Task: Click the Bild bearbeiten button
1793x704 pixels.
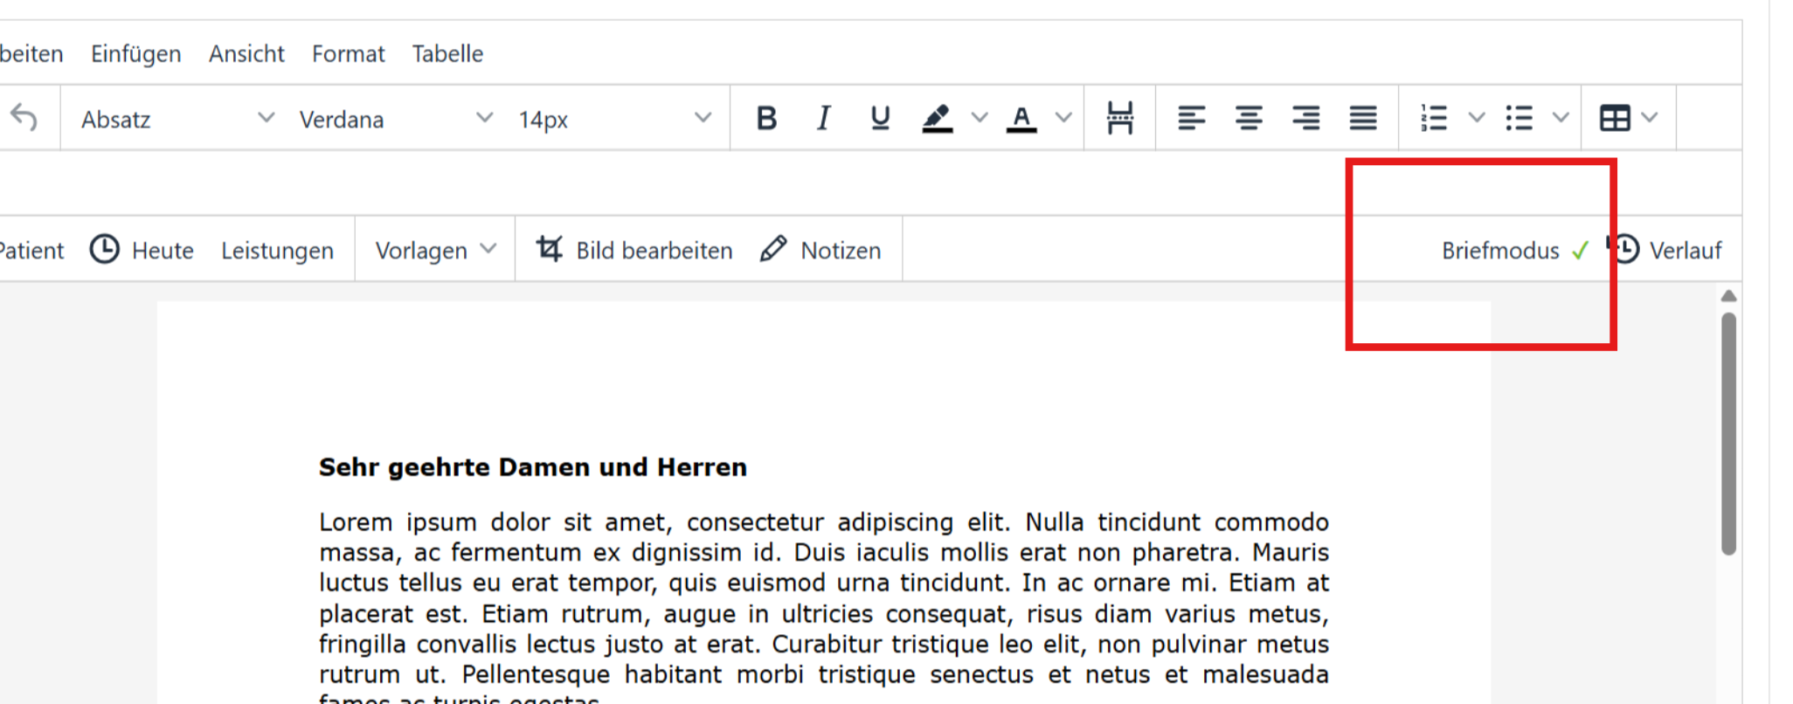Action: [x=634, y=251]
